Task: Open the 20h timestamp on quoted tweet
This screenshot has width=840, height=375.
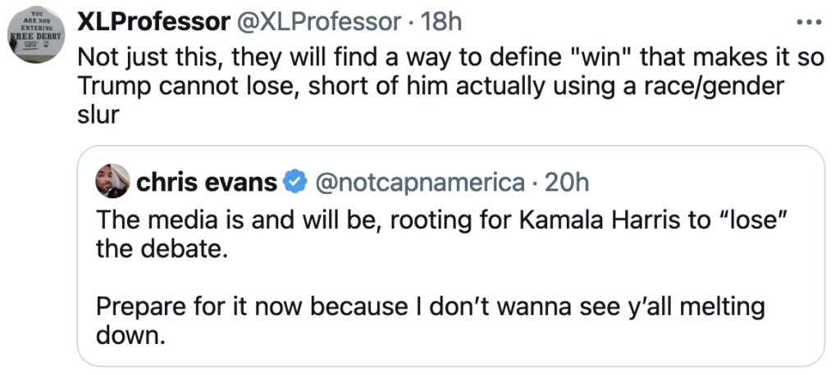Action: [567, 182]
